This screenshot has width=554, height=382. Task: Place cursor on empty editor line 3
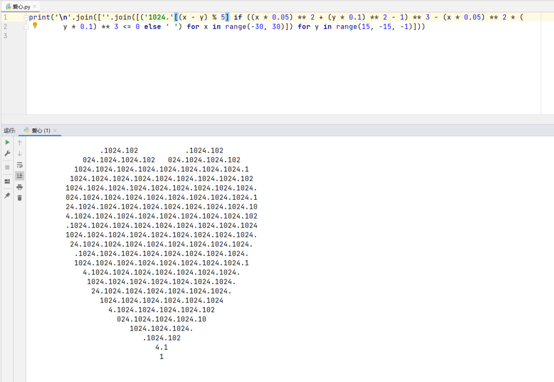click(205, 36)
